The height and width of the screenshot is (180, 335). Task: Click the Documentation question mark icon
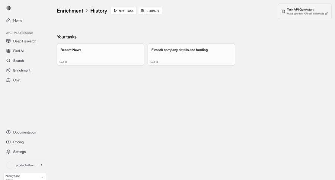[9, 132]
